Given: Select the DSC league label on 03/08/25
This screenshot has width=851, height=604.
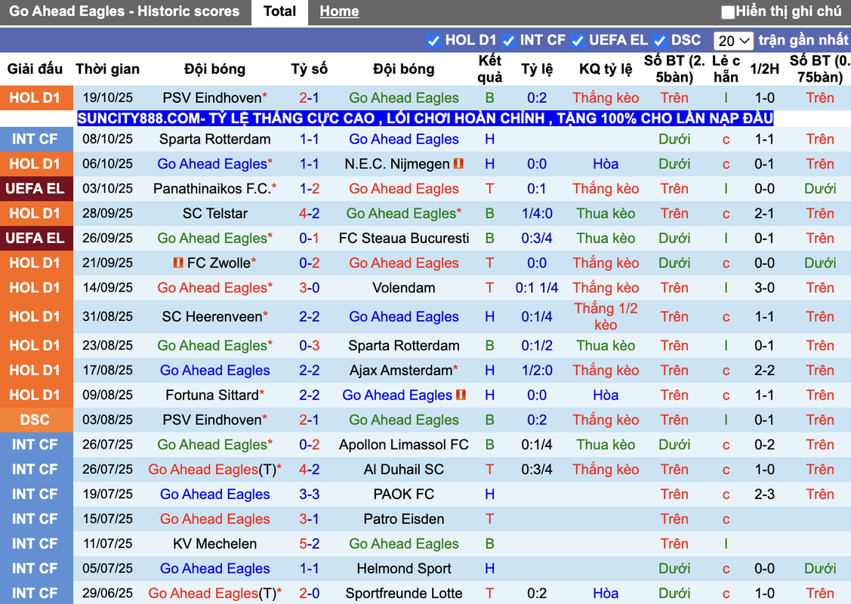Looking at the screenshot, I should point(35,420).
